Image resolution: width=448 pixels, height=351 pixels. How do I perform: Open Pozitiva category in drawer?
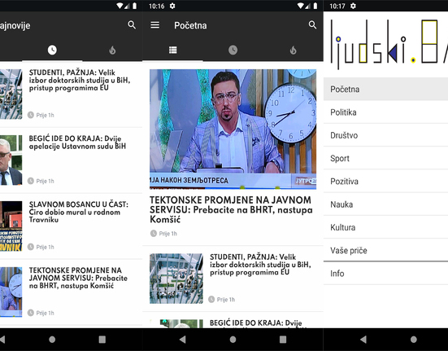[x=385, y=182]
